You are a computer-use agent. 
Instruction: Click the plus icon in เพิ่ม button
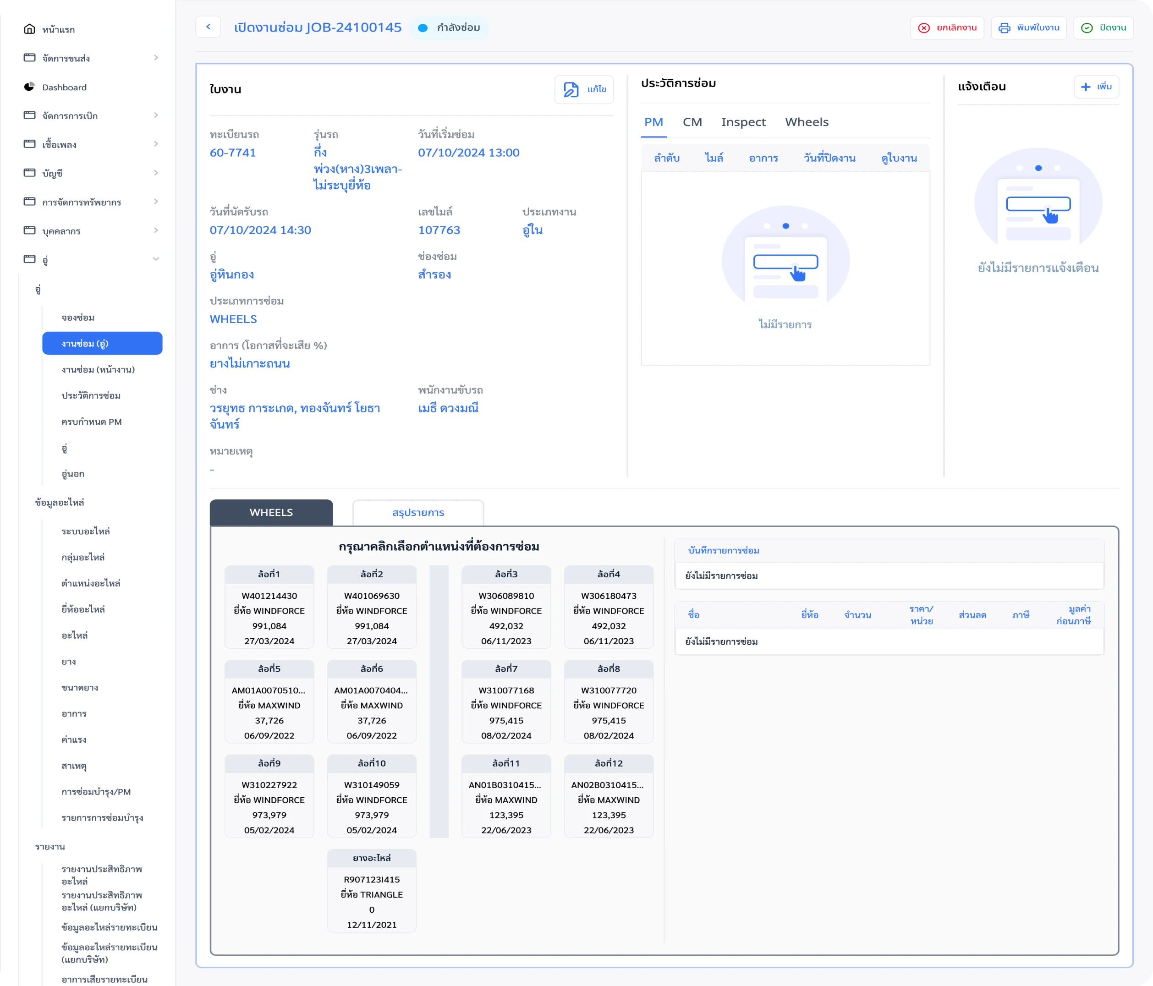click(1086, 87)
